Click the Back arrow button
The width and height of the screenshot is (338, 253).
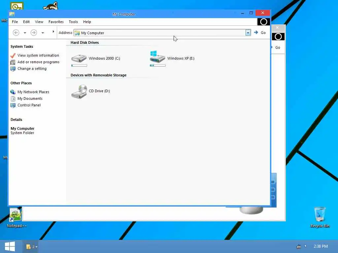tap(16, 33)
